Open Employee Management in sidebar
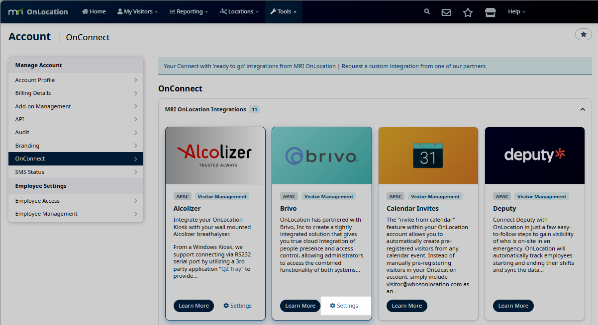This screenshot has height=325, width=598. tap(76, 214)
